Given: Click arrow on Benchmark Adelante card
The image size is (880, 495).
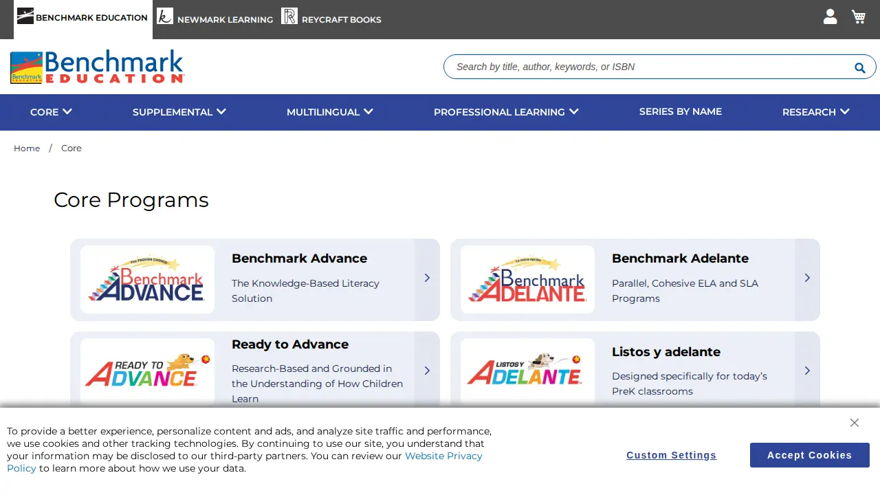Looking at the screenshot, I should (807, 278).
